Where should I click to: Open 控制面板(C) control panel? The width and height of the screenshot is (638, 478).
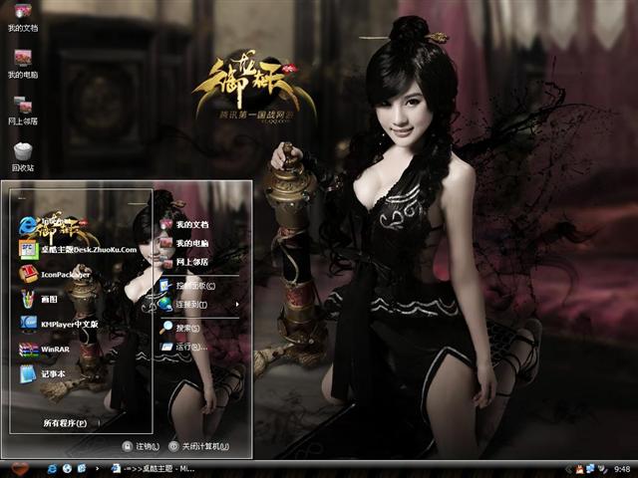click(187, 286)
